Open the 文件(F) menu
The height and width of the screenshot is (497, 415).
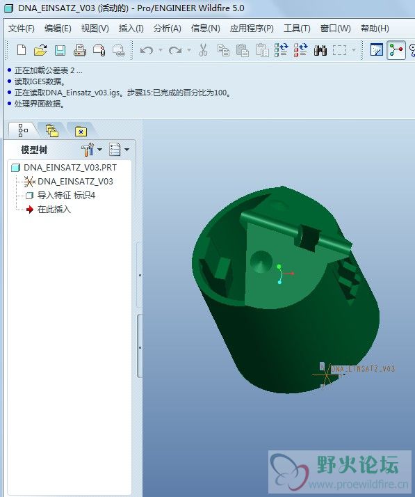(22, 29)
